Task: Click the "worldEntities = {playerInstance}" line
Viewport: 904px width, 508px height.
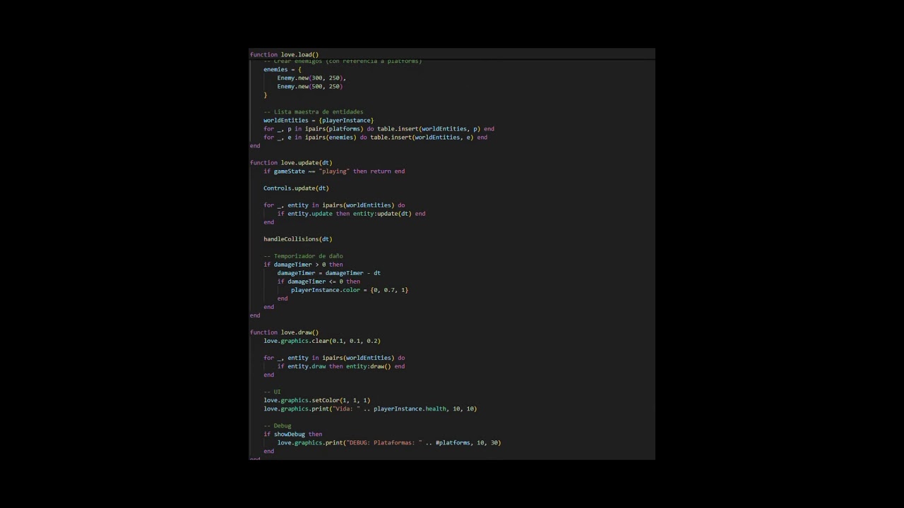Action: tap(319, 121)
